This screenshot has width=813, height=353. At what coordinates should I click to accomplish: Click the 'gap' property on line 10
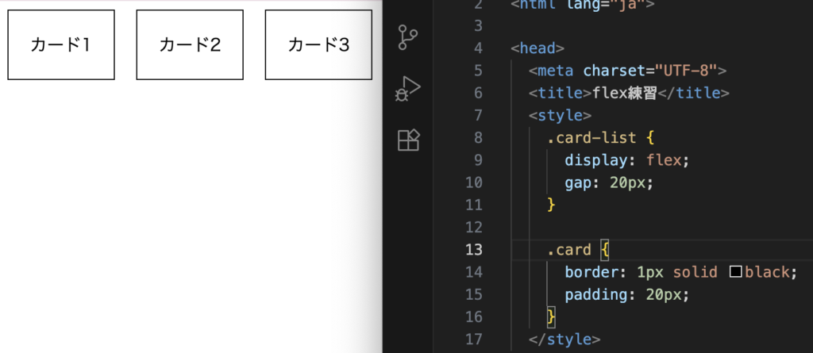579,182
